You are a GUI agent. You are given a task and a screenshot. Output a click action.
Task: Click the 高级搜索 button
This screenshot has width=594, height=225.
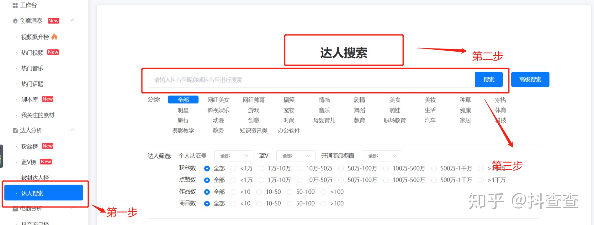(x=530, y=79)
